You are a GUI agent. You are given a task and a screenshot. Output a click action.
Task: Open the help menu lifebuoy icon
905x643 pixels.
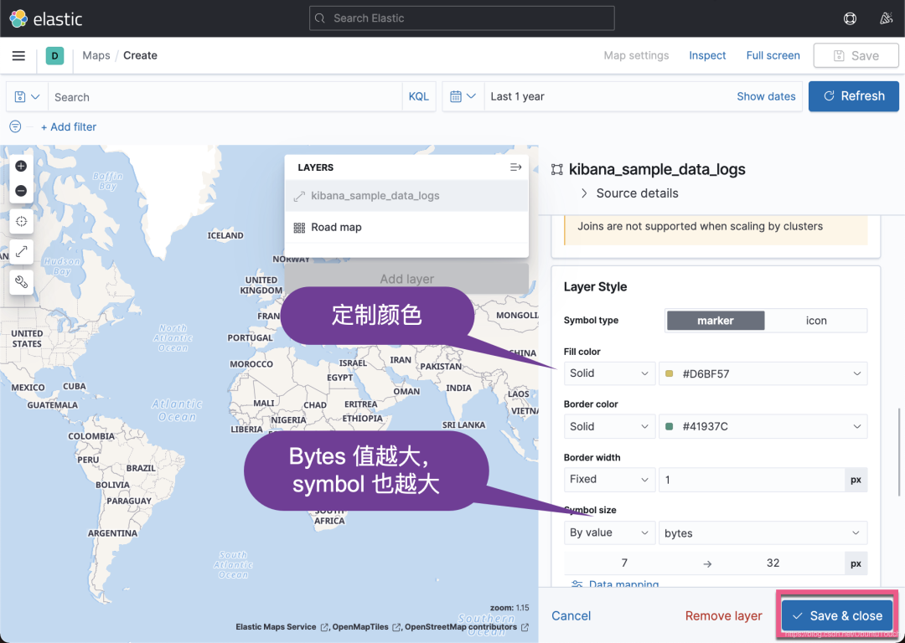(x=850, y=18)
